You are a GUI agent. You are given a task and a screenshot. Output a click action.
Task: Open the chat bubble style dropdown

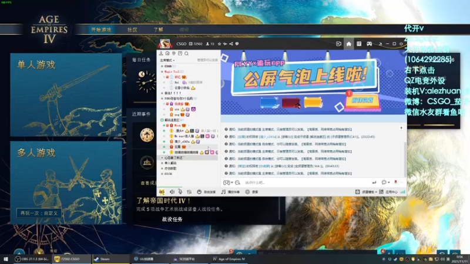tap(385, 182)
